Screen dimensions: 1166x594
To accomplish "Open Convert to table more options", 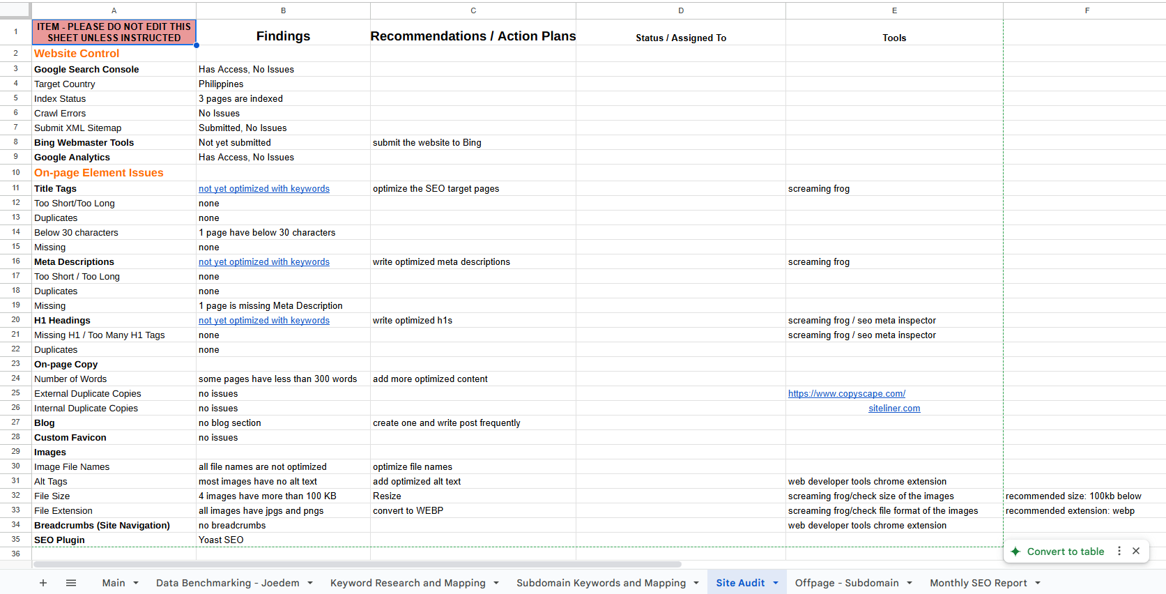I will tap(1119, 551).
